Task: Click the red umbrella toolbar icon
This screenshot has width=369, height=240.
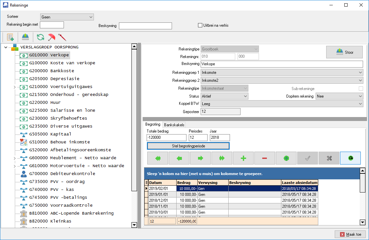Action: [51, 37]
